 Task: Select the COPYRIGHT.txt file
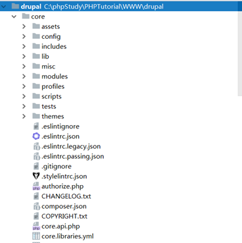coord(64,216)
